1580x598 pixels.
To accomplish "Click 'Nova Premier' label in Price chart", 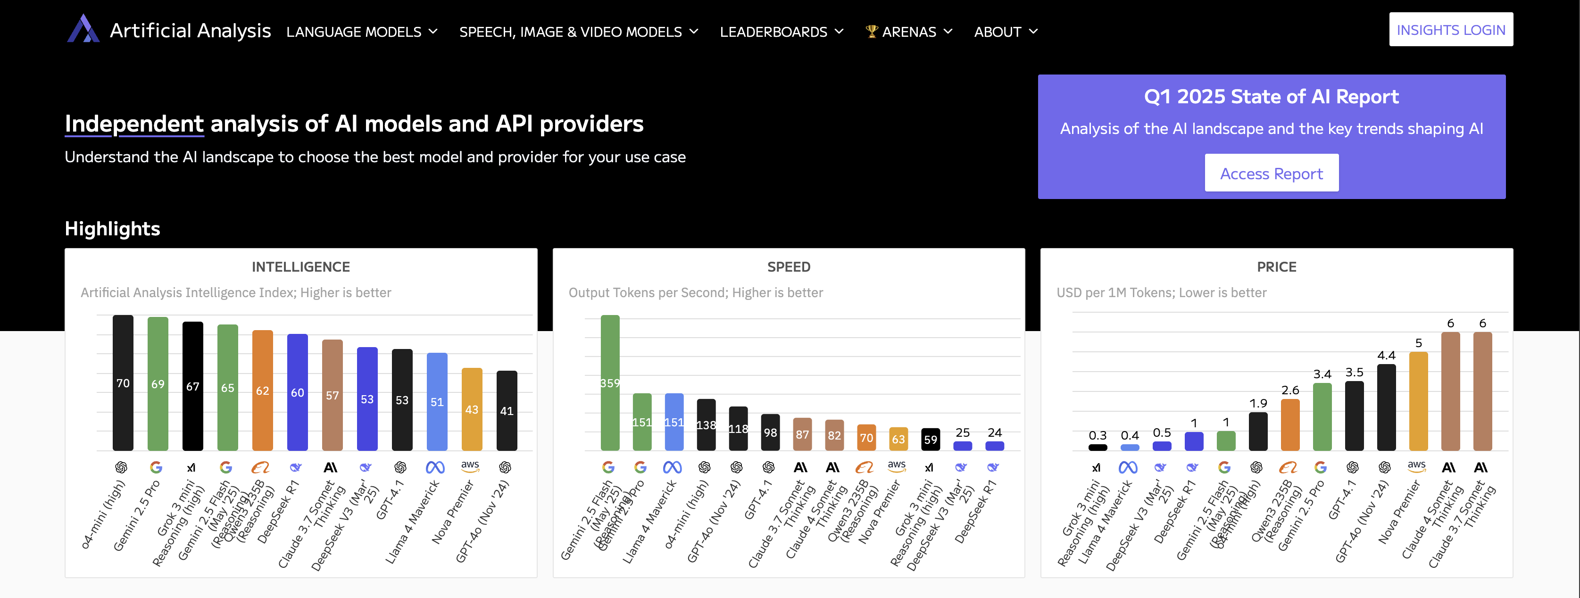I will pos(1399,512).
